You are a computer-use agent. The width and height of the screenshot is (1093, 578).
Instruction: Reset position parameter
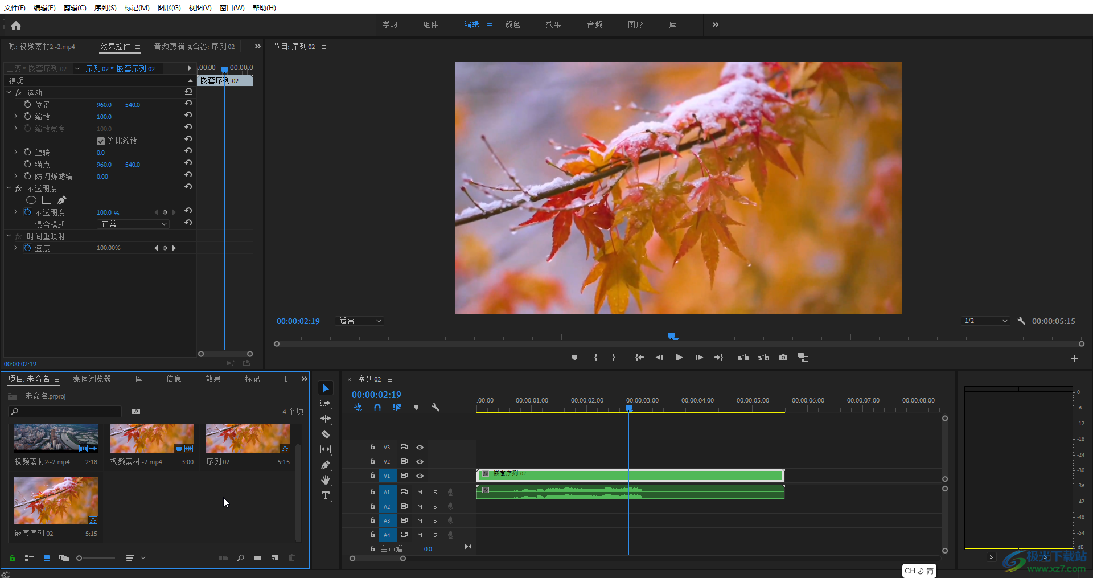(188, 104)
